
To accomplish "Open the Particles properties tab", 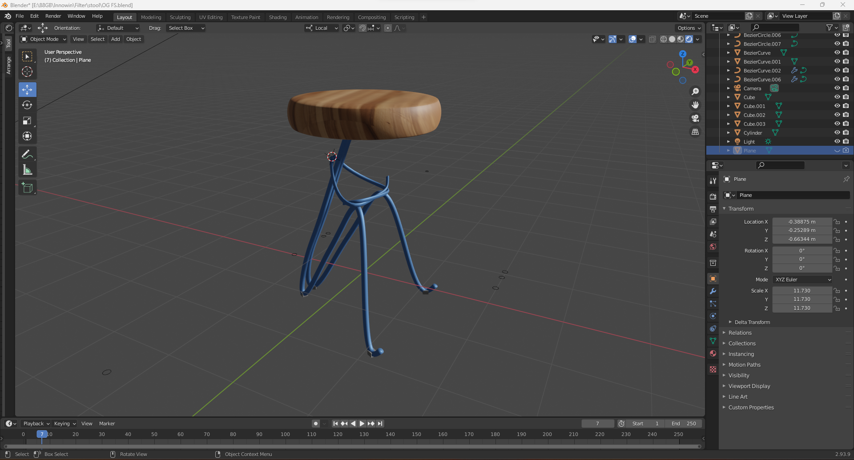I will click(713, 304).
